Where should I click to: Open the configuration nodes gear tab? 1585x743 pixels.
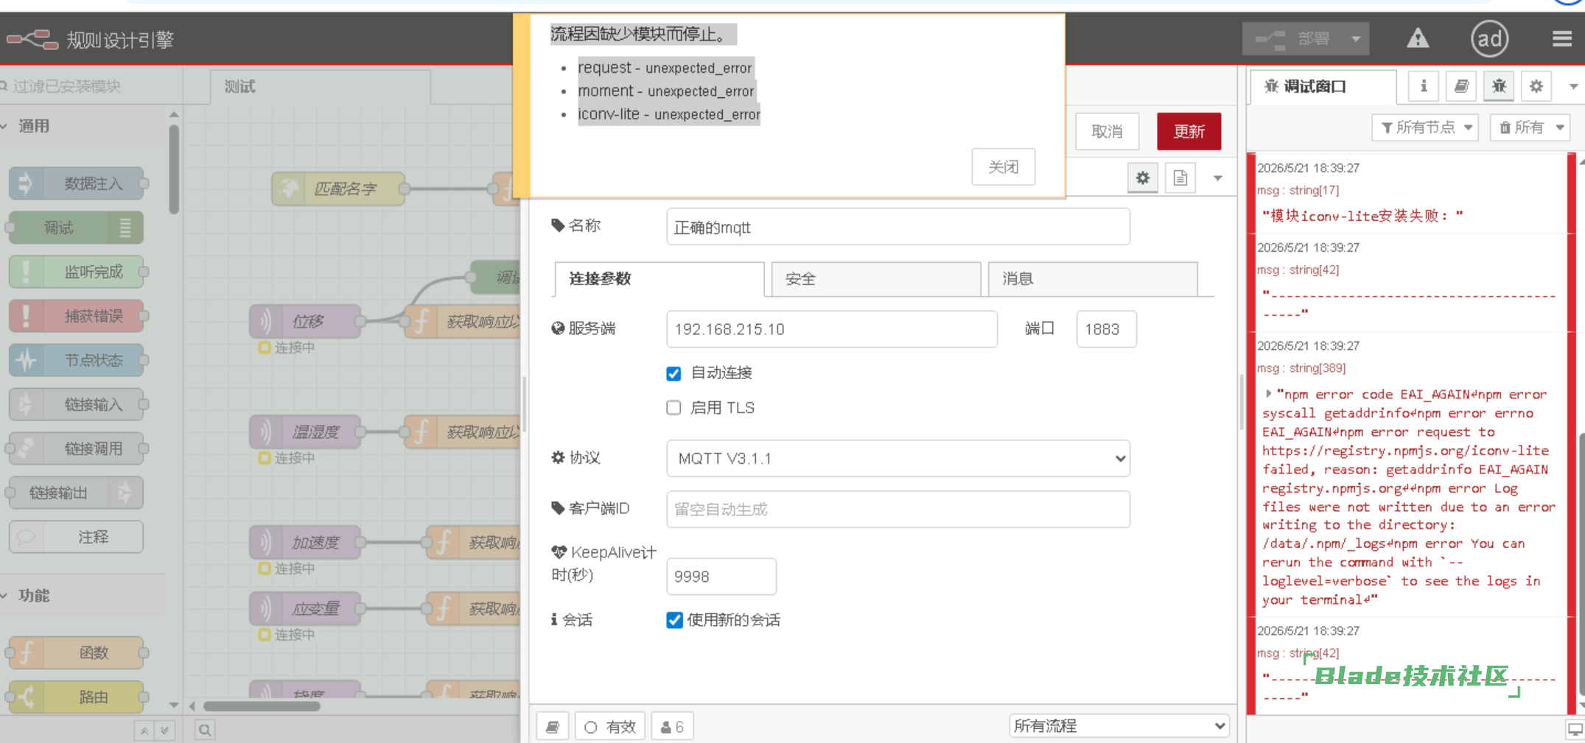coord(1536,86)
